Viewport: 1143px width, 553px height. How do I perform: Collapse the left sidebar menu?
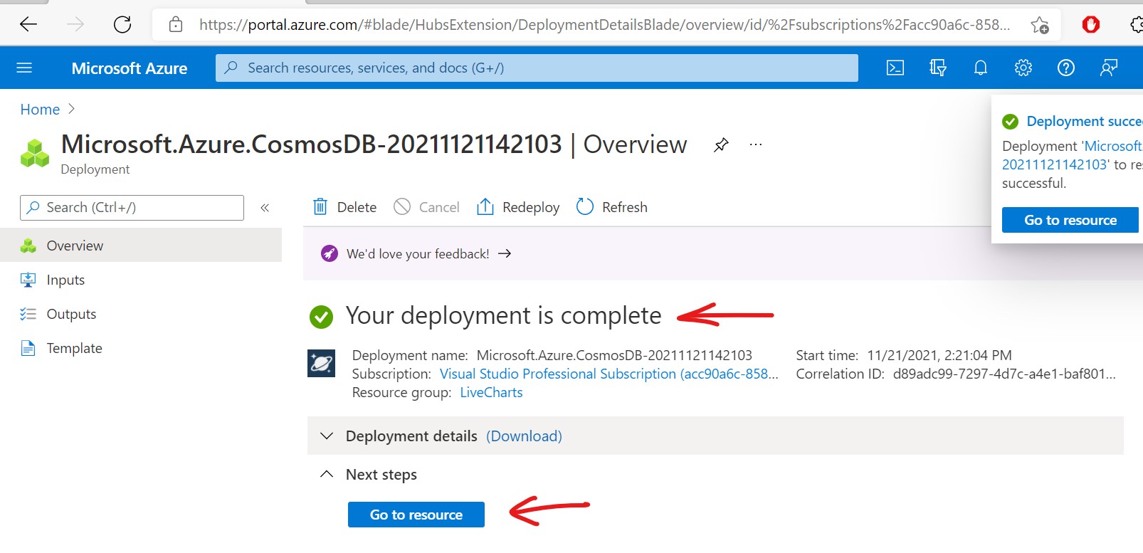265,208
